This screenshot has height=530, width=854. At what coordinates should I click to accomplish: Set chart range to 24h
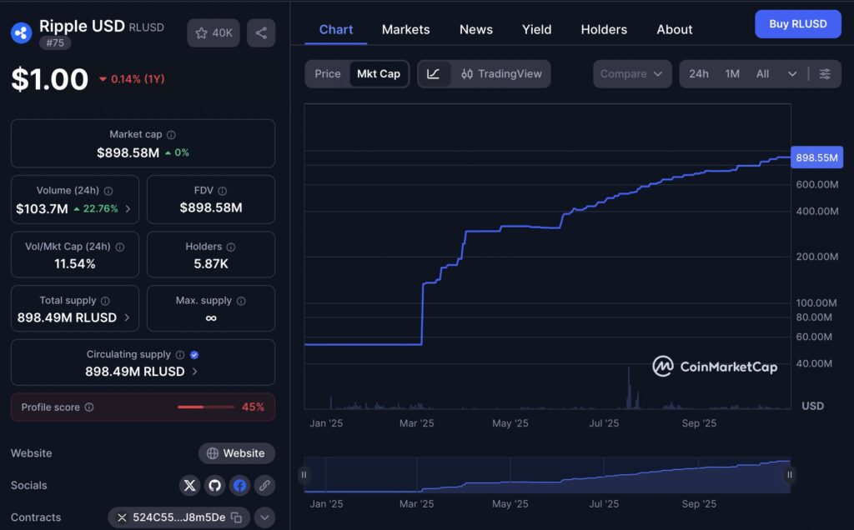pos(699,74)
